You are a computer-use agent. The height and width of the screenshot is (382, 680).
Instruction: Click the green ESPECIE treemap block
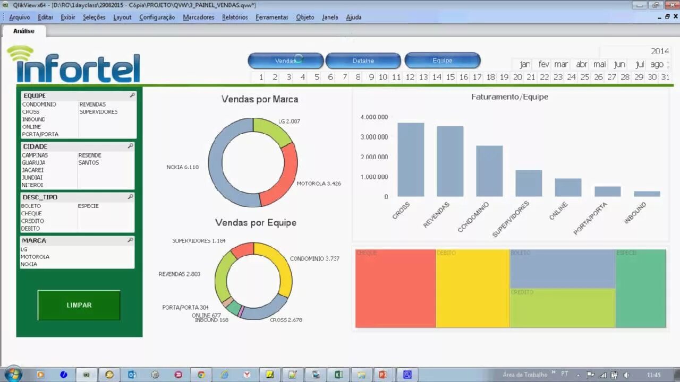641,288
